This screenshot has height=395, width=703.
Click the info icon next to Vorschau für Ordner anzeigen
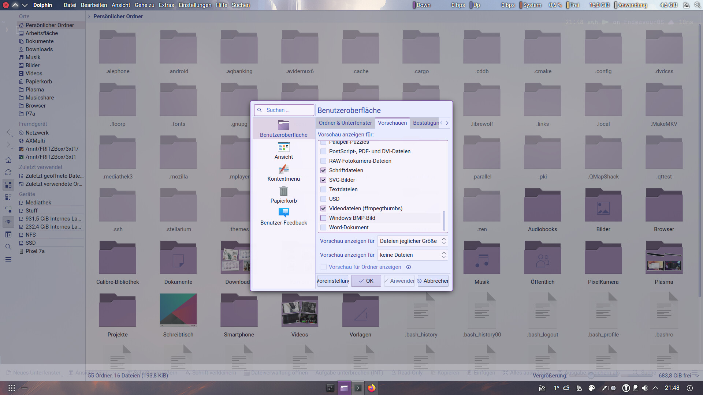click(x=409, y=267)
